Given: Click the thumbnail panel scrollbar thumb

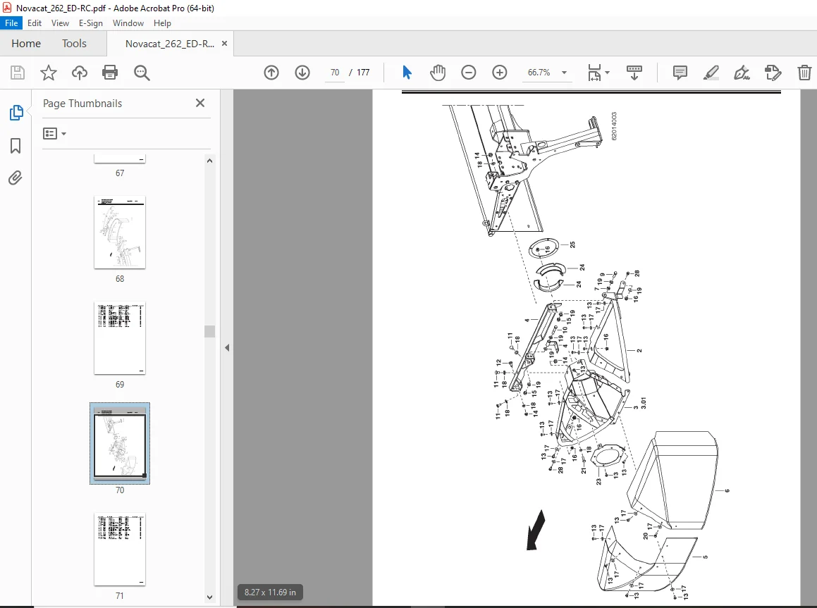Looking at the screenshot, I should tap(209, 331).
